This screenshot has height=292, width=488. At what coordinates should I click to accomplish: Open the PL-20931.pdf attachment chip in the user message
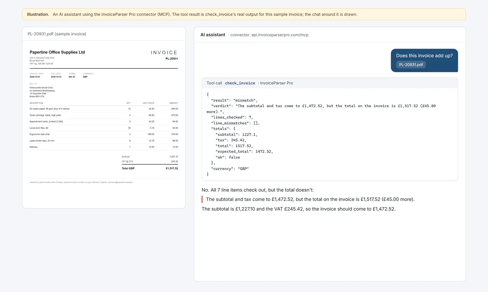pos(411,65)
